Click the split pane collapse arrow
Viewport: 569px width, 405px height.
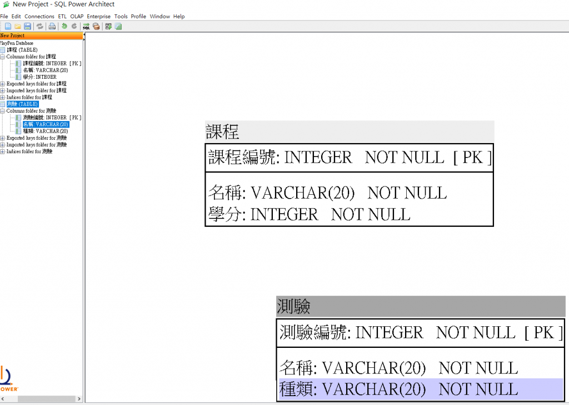(x=84, y=36)
